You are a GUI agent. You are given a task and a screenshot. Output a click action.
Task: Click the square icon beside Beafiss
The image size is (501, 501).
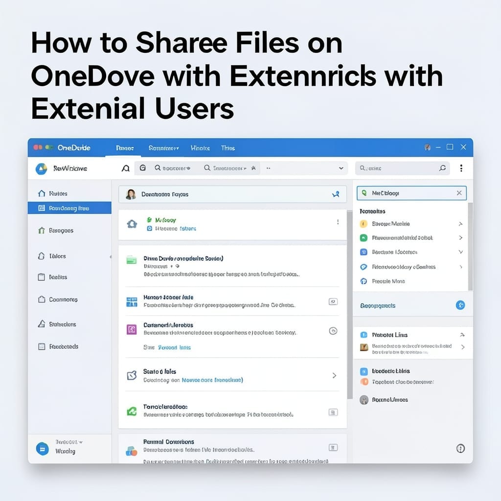click(42, 277)
